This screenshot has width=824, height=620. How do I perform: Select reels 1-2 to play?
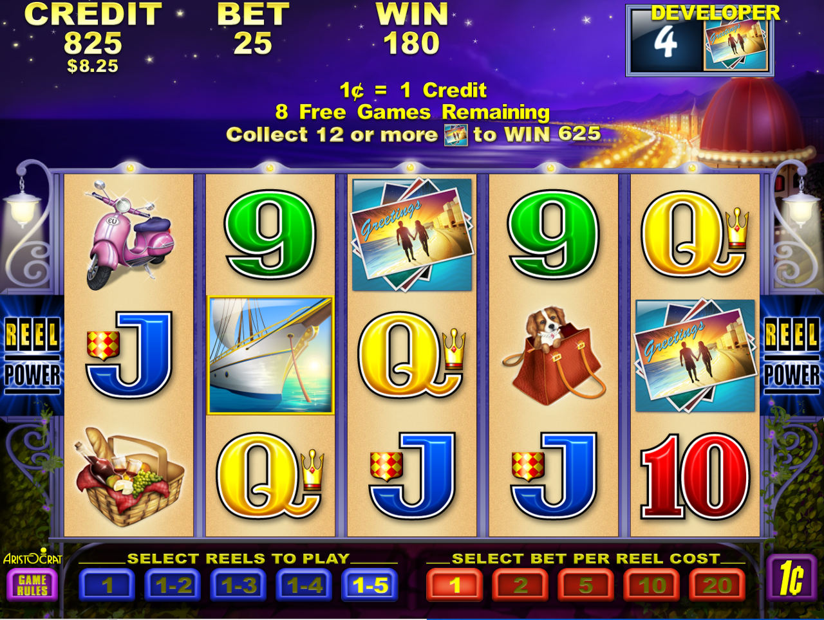(173, 585)
